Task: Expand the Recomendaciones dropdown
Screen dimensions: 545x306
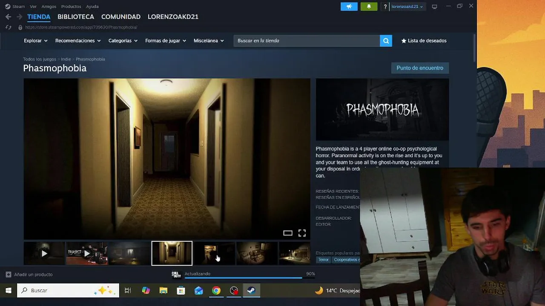Action: pos(78,41)
